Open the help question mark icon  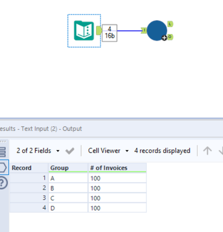[x=3, y=183]
